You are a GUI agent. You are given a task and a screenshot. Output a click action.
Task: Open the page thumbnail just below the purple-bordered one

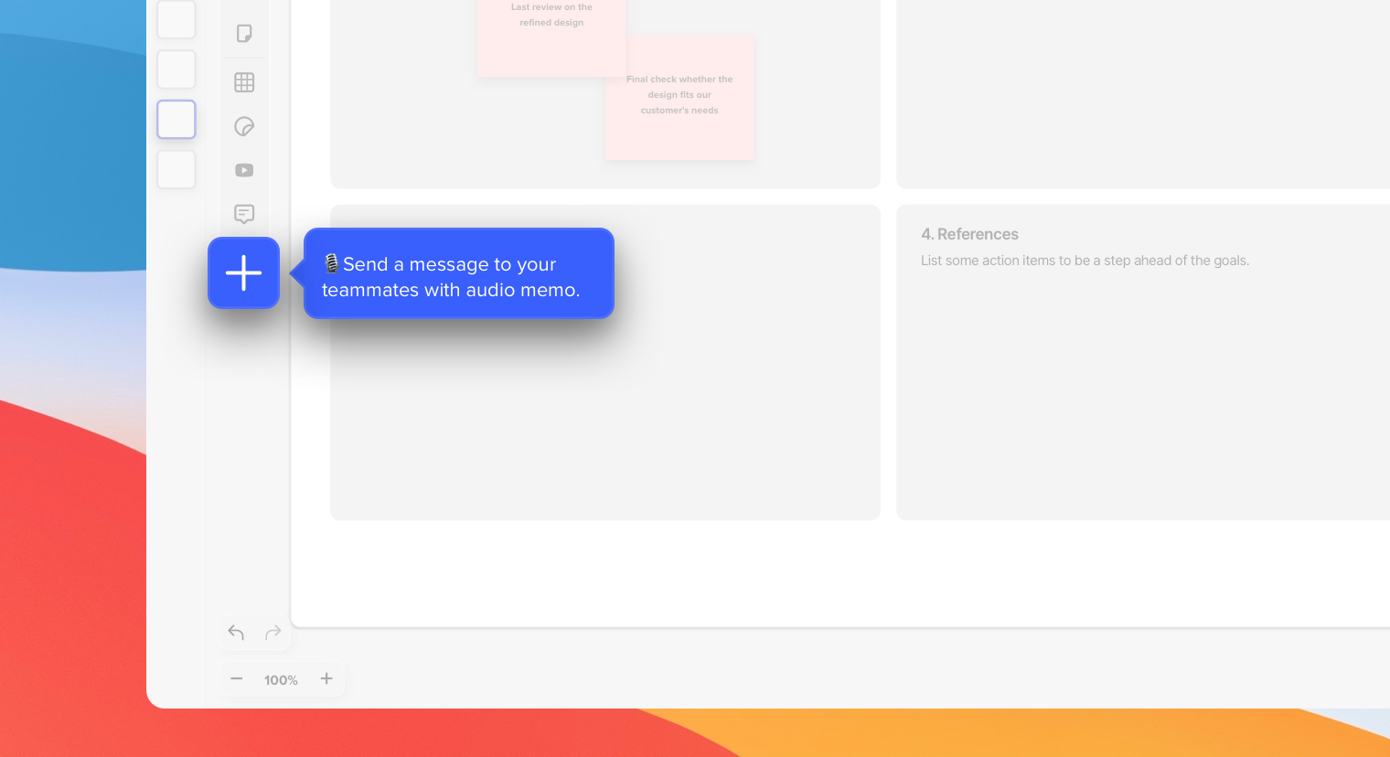176,170
